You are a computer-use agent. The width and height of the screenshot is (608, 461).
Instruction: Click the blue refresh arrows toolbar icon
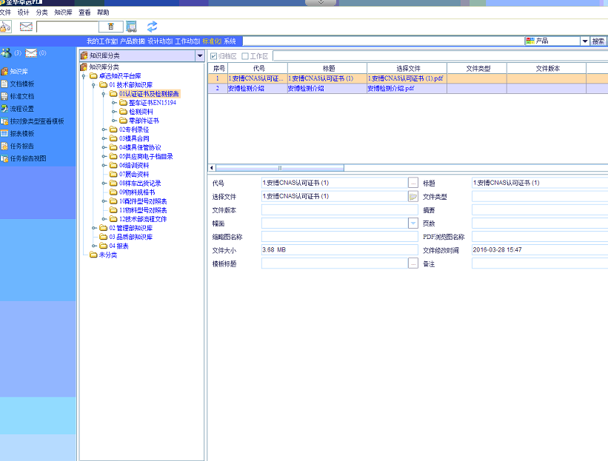[x=152, y=27]
